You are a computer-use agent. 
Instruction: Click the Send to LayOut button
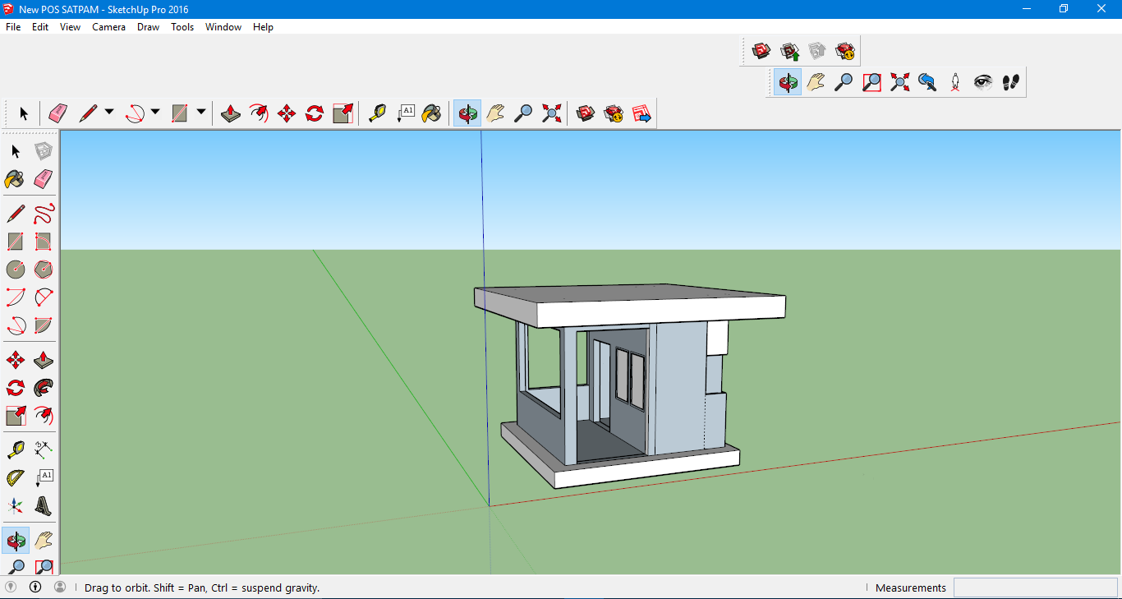(x=641, y=113)
